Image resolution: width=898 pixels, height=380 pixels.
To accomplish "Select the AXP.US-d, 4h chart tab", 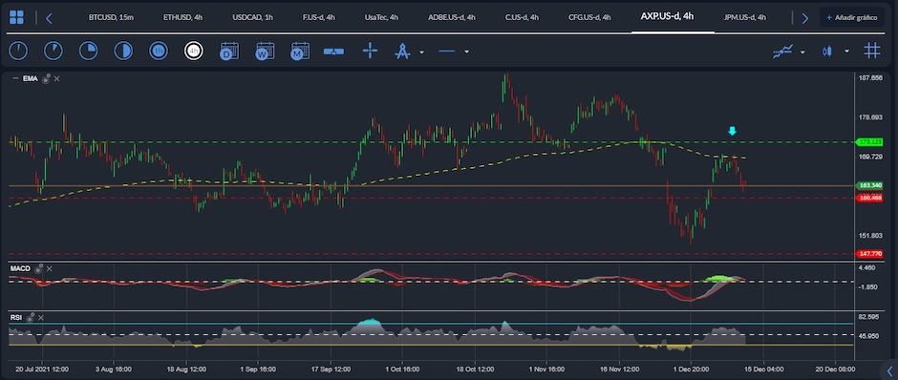I will [x=667, y=16].
